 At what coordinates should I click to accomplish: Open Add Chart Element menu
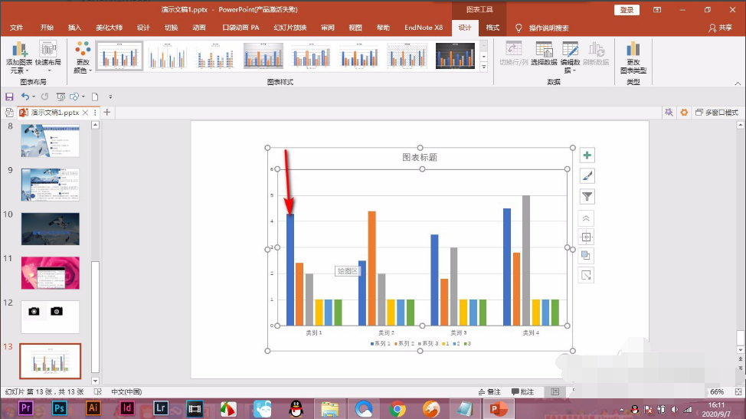pos(19,57)
